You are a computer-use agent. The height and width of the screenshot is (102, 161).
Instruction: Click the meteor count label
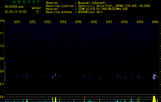tap(36, 8)
